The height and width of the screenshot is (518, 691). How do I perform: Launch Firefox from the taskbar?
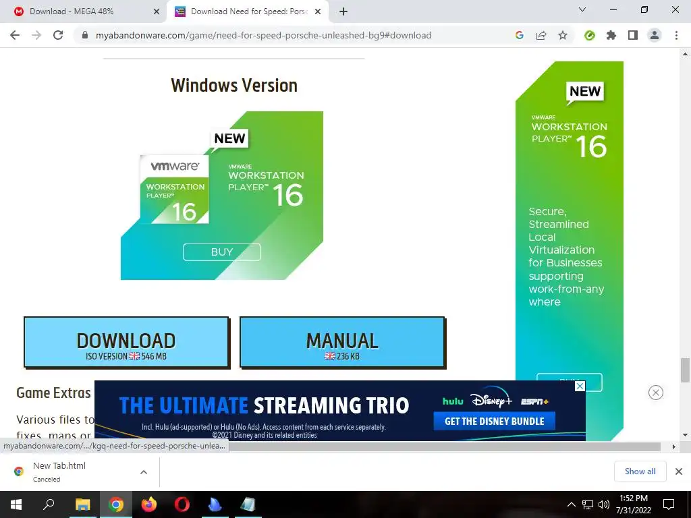(x=149, y=505)
